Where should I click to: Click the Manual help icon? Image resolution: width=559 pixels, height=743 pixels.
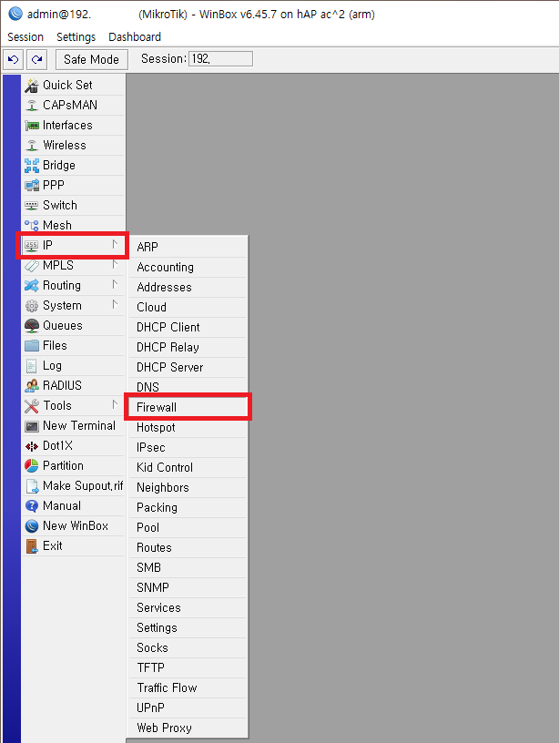point(32,506)
